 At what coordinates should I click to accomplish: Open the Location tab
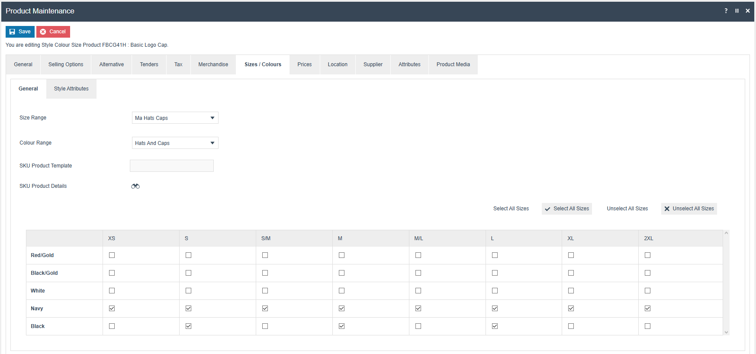[x=338, y=64]
